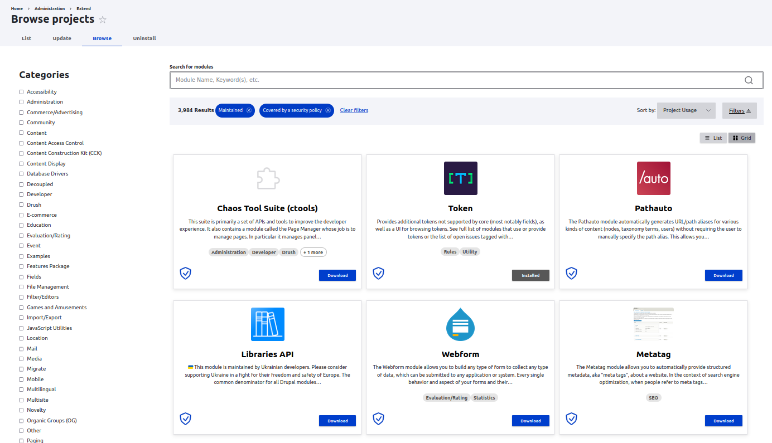Check the Developer category
Viewport: 772px width, 443px height.
(x=21, y=194)
